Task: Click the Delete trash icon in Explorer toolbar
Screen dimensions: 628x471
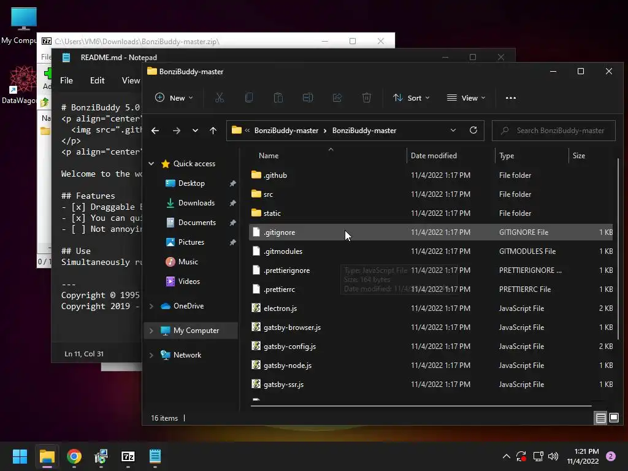Action: point(367,98)
